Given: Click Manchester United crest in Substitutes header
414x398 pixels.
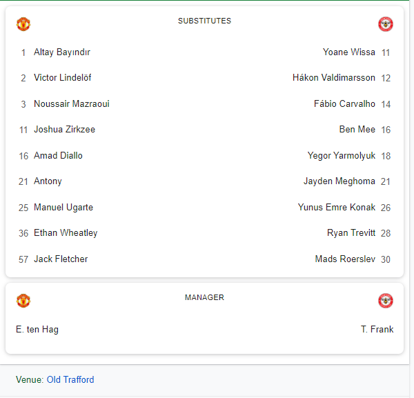Looking at the screenshot, I should pyautogui.click(x=23, y=24).
